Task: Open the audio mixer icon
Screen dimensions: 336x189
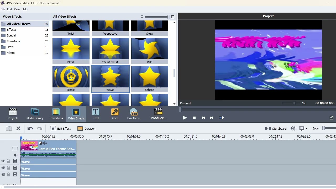Action: (293, 128)
